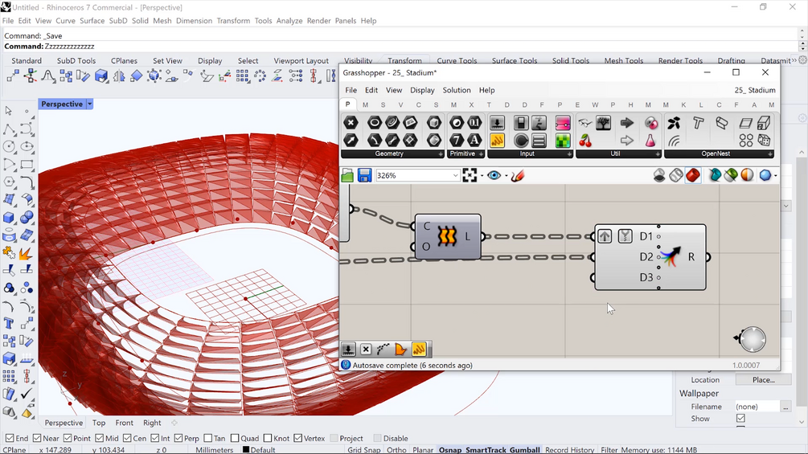Toggle Ortho in the status bar
The height and width of the screenshot is (454, 808).
[396, 449]
